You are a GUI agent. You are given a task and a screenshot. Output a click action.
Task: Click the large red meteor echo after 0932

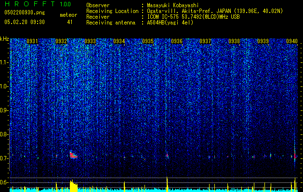click(x=73, y=155)
